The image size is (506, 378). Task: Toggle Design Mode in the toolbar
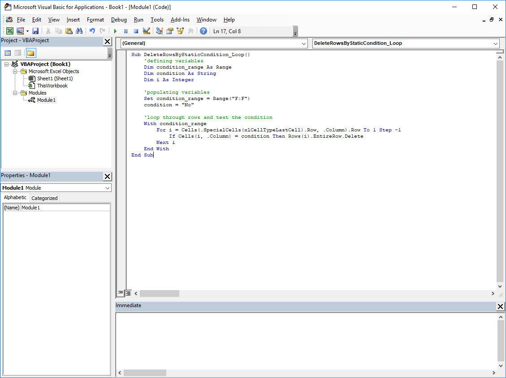[146, 31]
